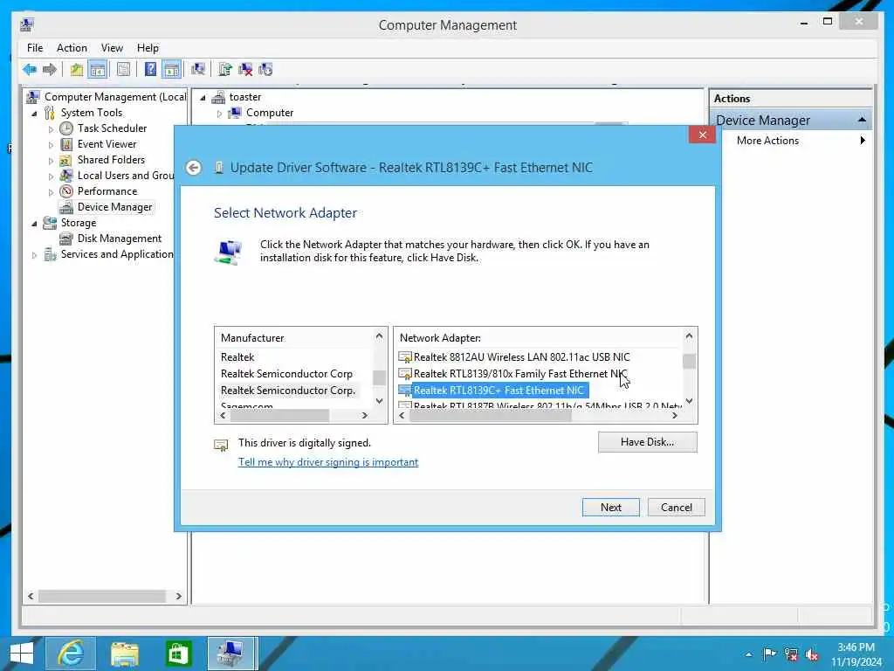Expand the Event Viewer node
Image resolution: width=894 pixels, height=671 pixels.
[x=51, y=145]
